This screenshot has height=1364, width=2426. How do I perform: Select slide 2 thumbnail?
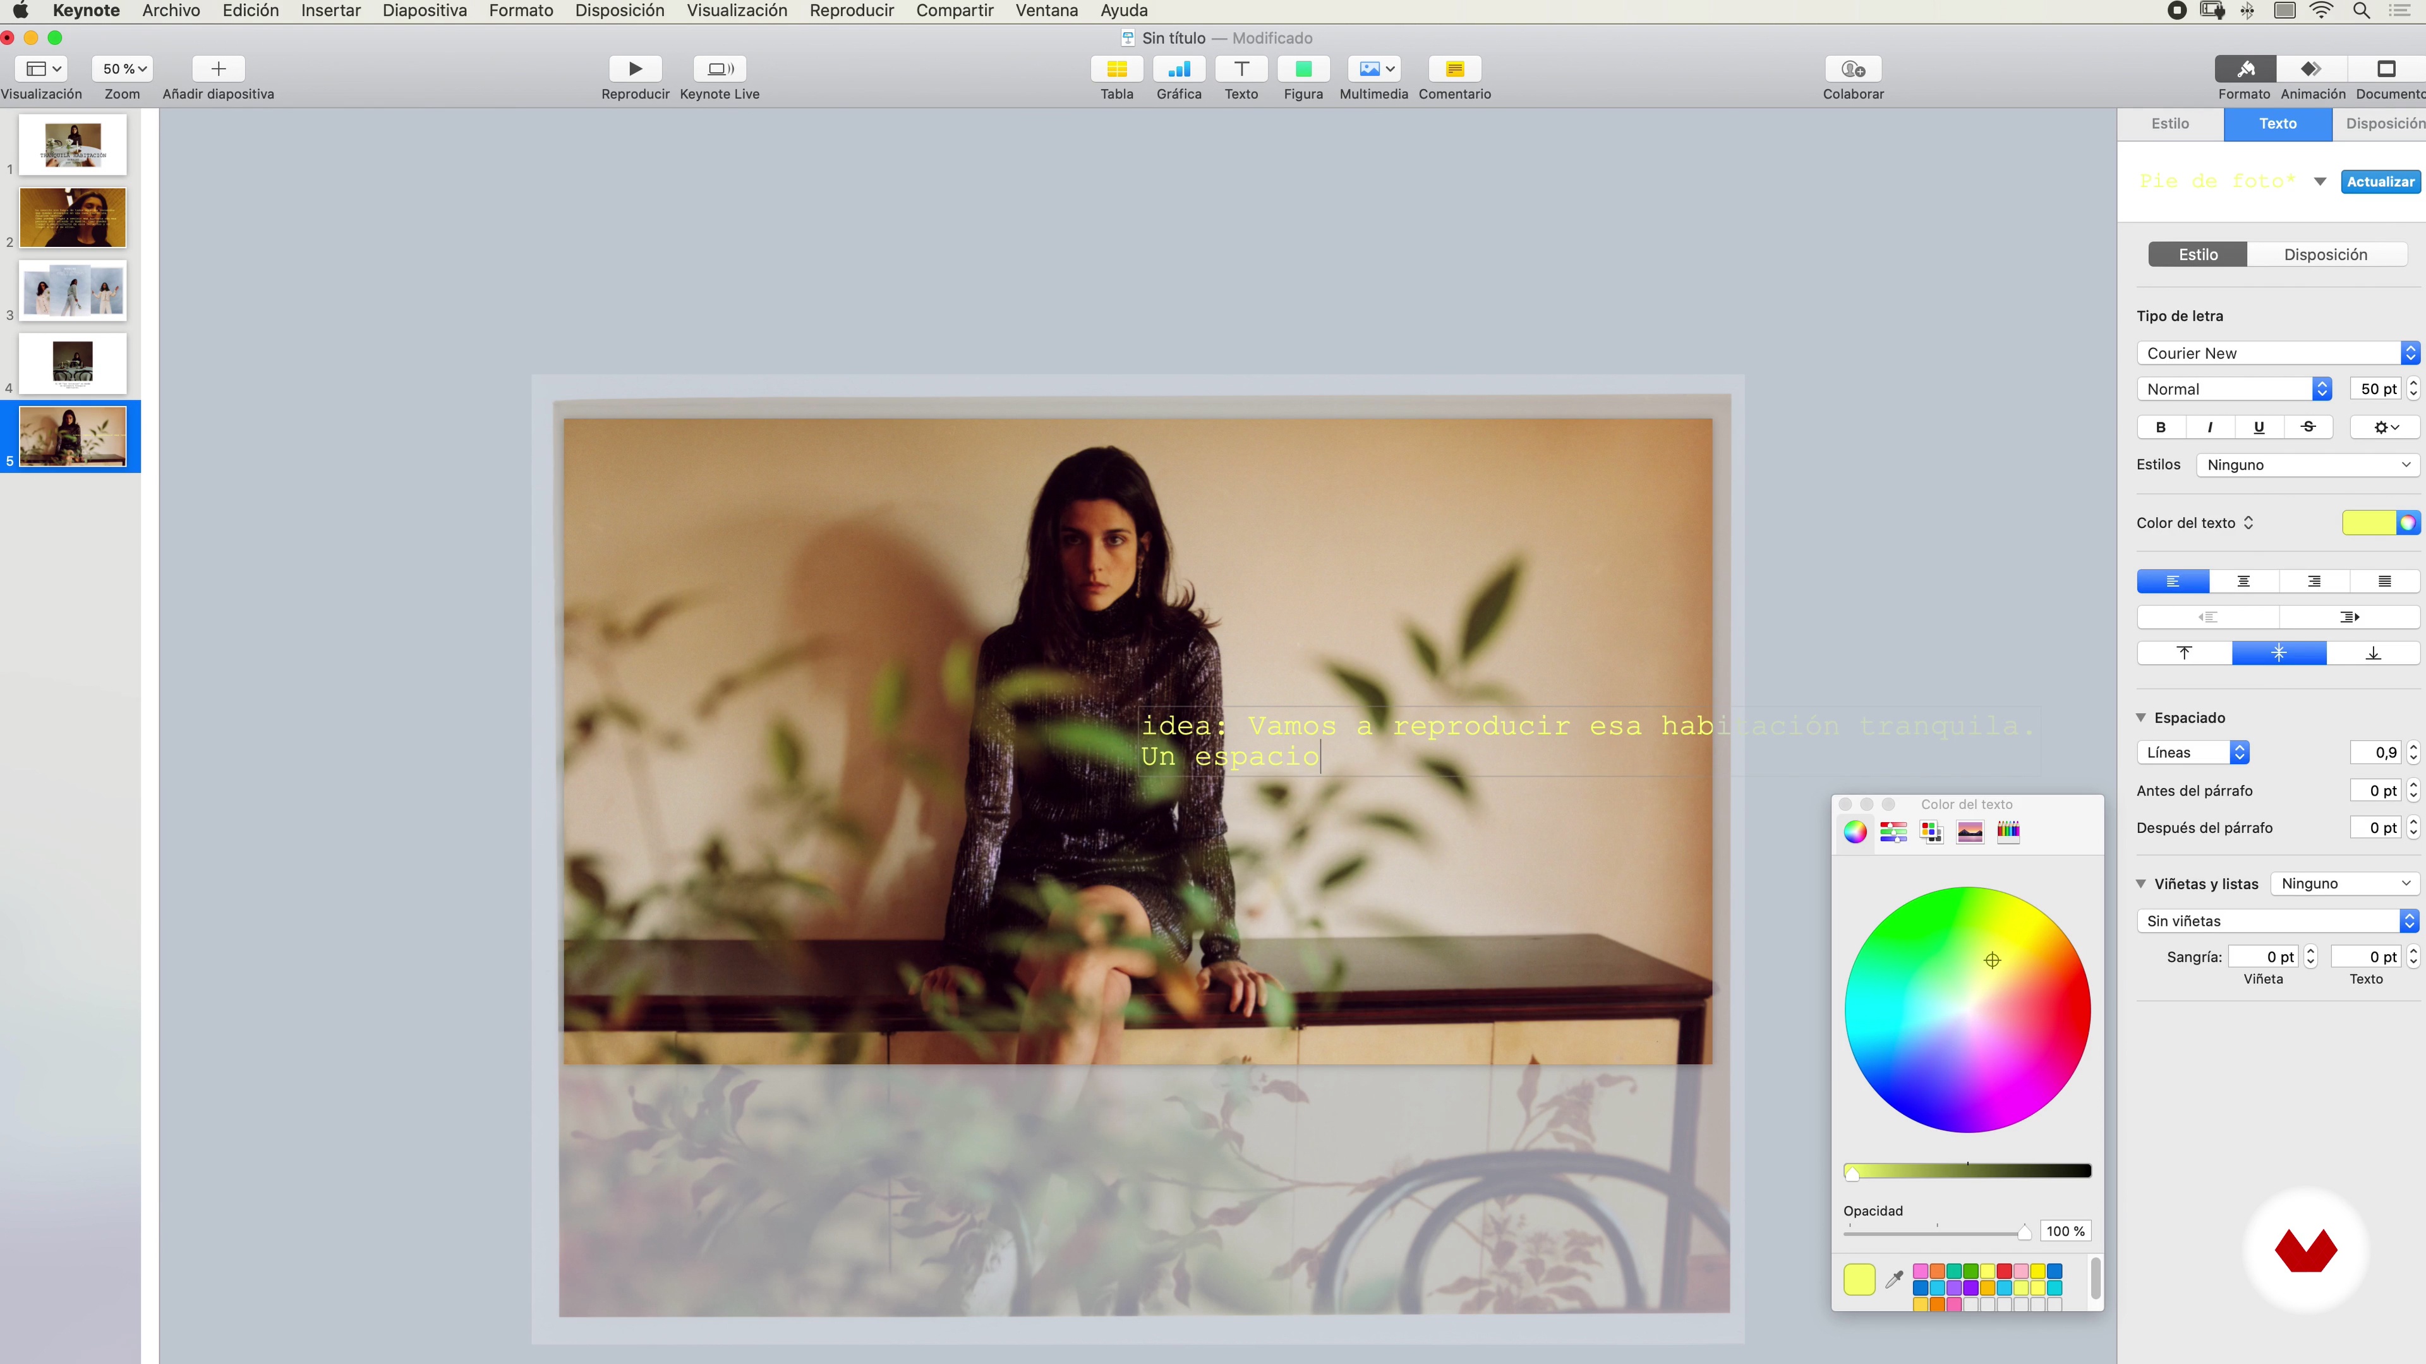point(73,217)
